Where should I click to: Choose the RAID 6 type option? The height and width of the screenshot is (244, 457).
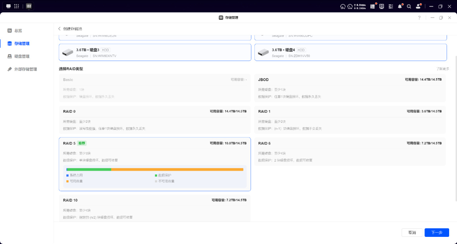tap(350, 152)
